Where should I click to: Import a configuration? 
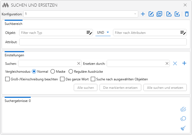pyautogui.click(x=177, y=14)
